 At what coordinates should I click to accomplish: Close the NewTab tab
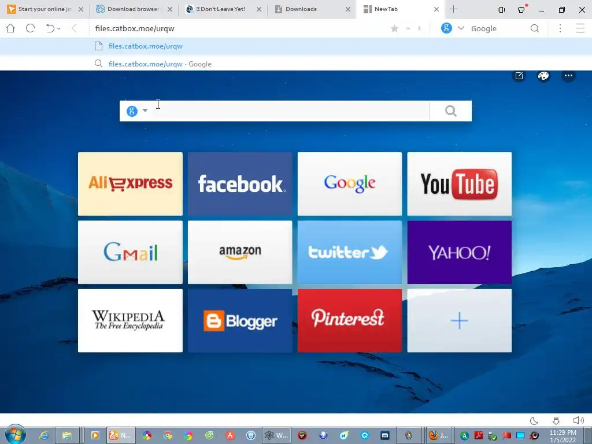coord(436,9)
